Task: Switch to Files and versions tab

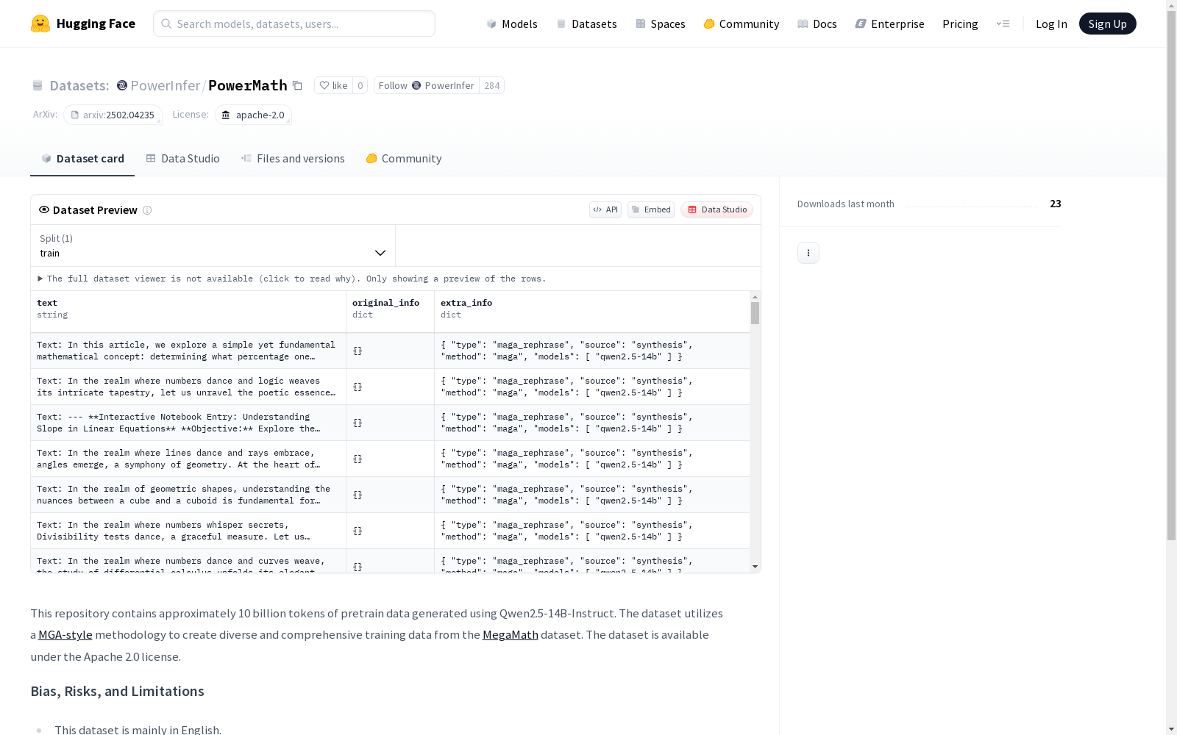Action: point(293,159)
